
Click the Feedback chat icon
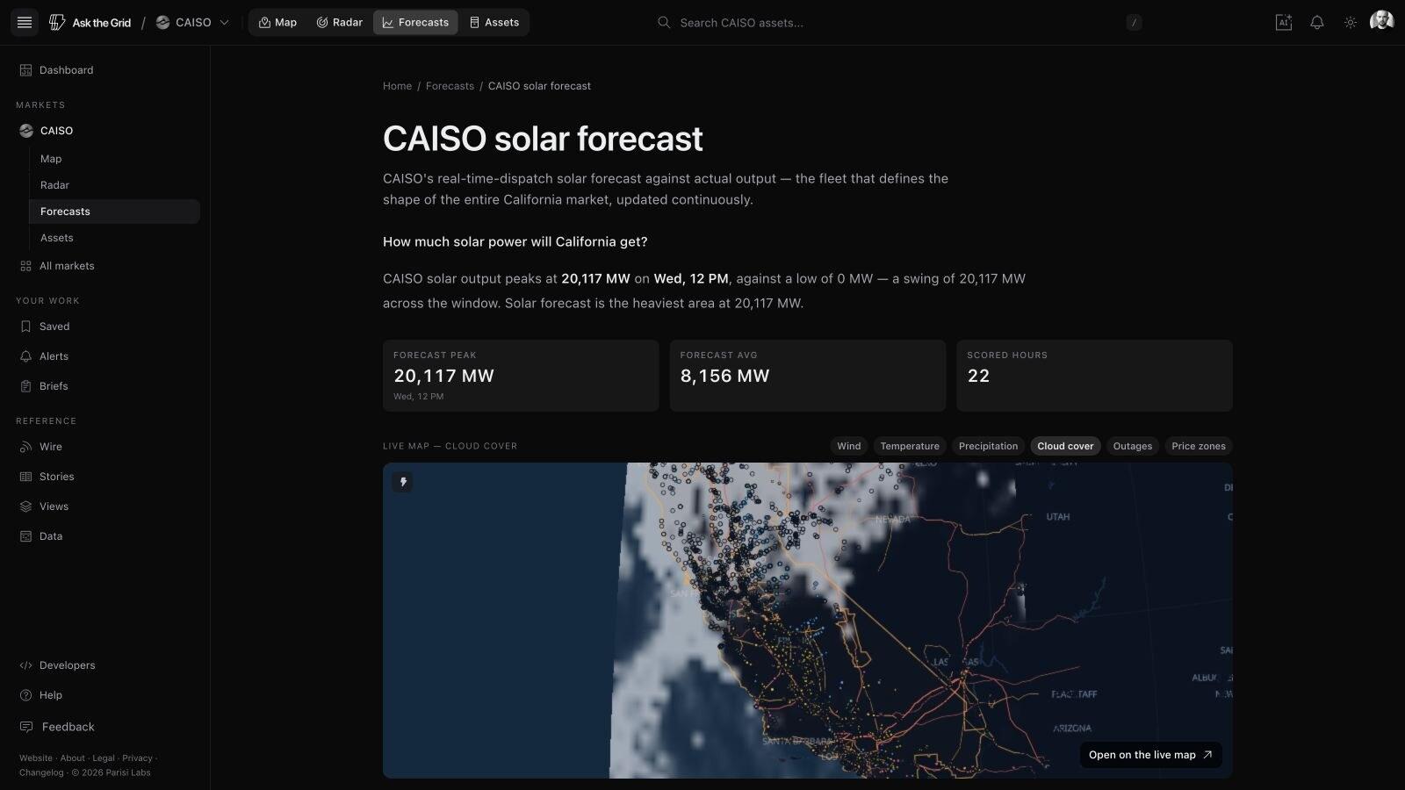(x=25, y=727)
